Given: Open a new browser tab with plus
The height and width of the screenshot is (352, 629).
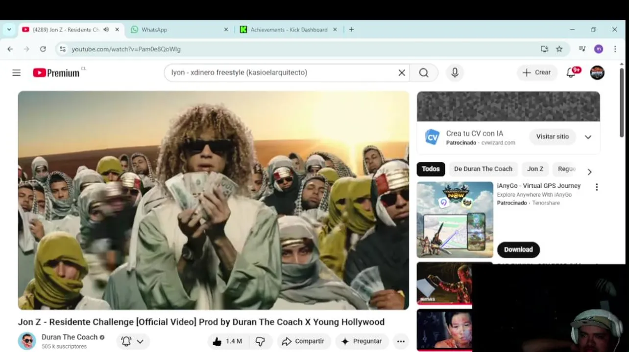Looking at the screenshot, I should point(351,29).
